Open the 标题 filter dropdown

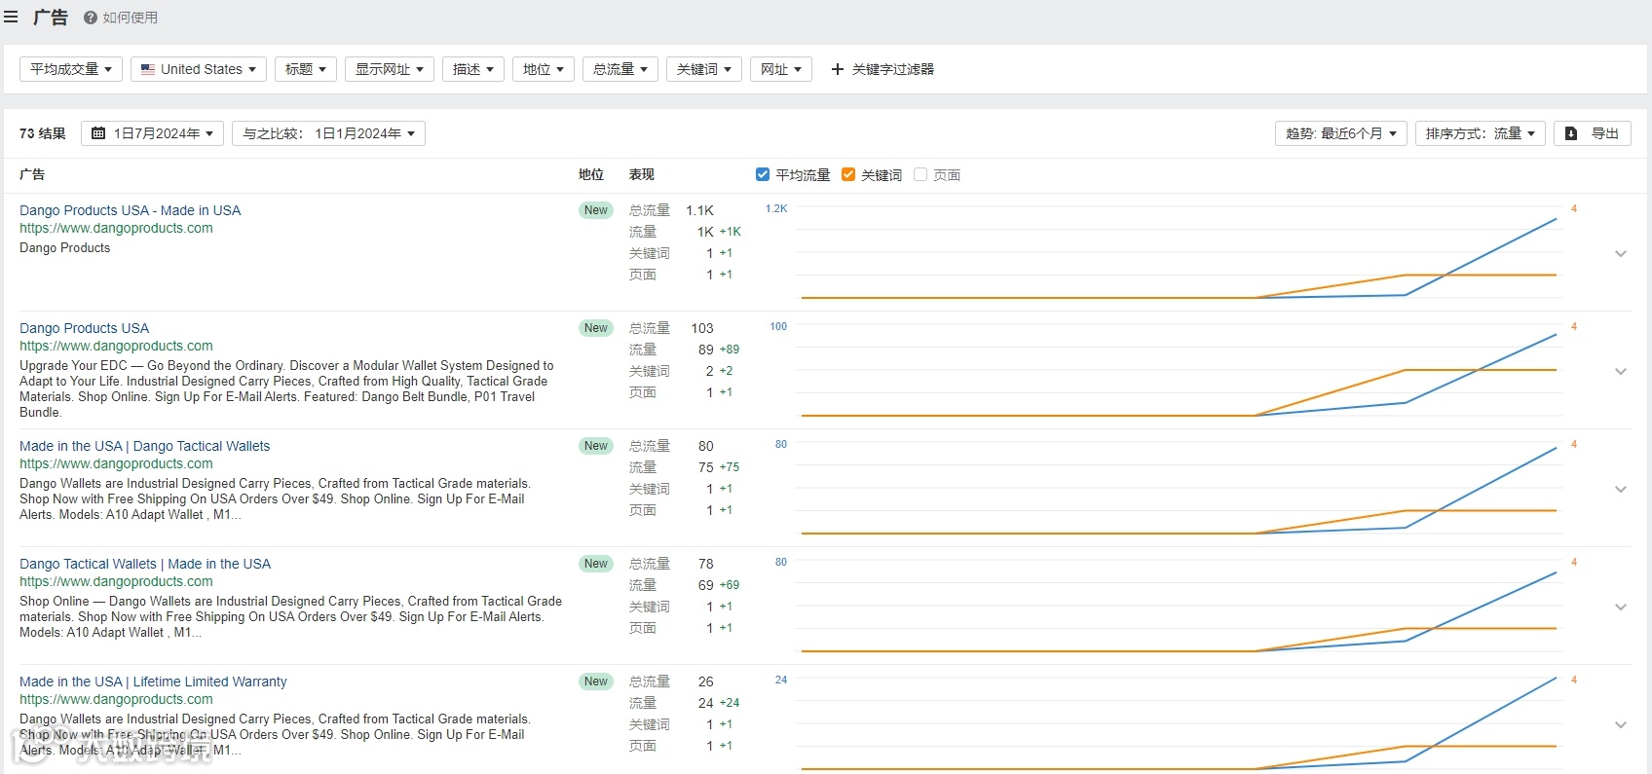click(306, 69)
